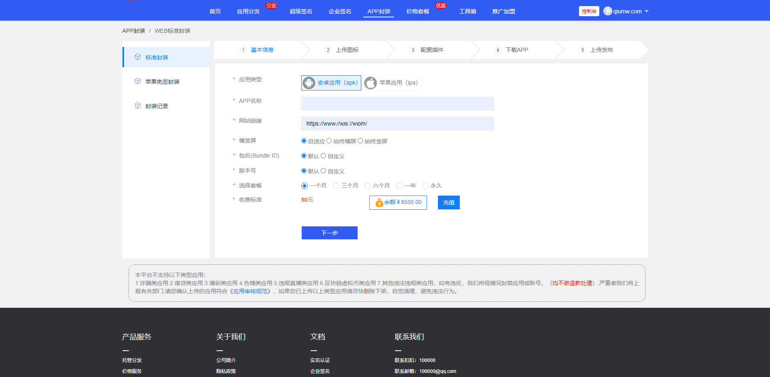Open the 应用审核规范 link
The image size is (770, 377).
pyautogui.click(x=250, y=291)
